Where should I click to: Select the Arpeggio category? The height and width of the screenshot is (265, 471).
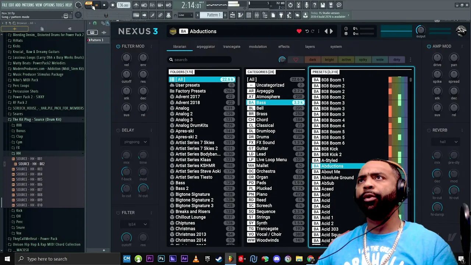click(275, 91)
